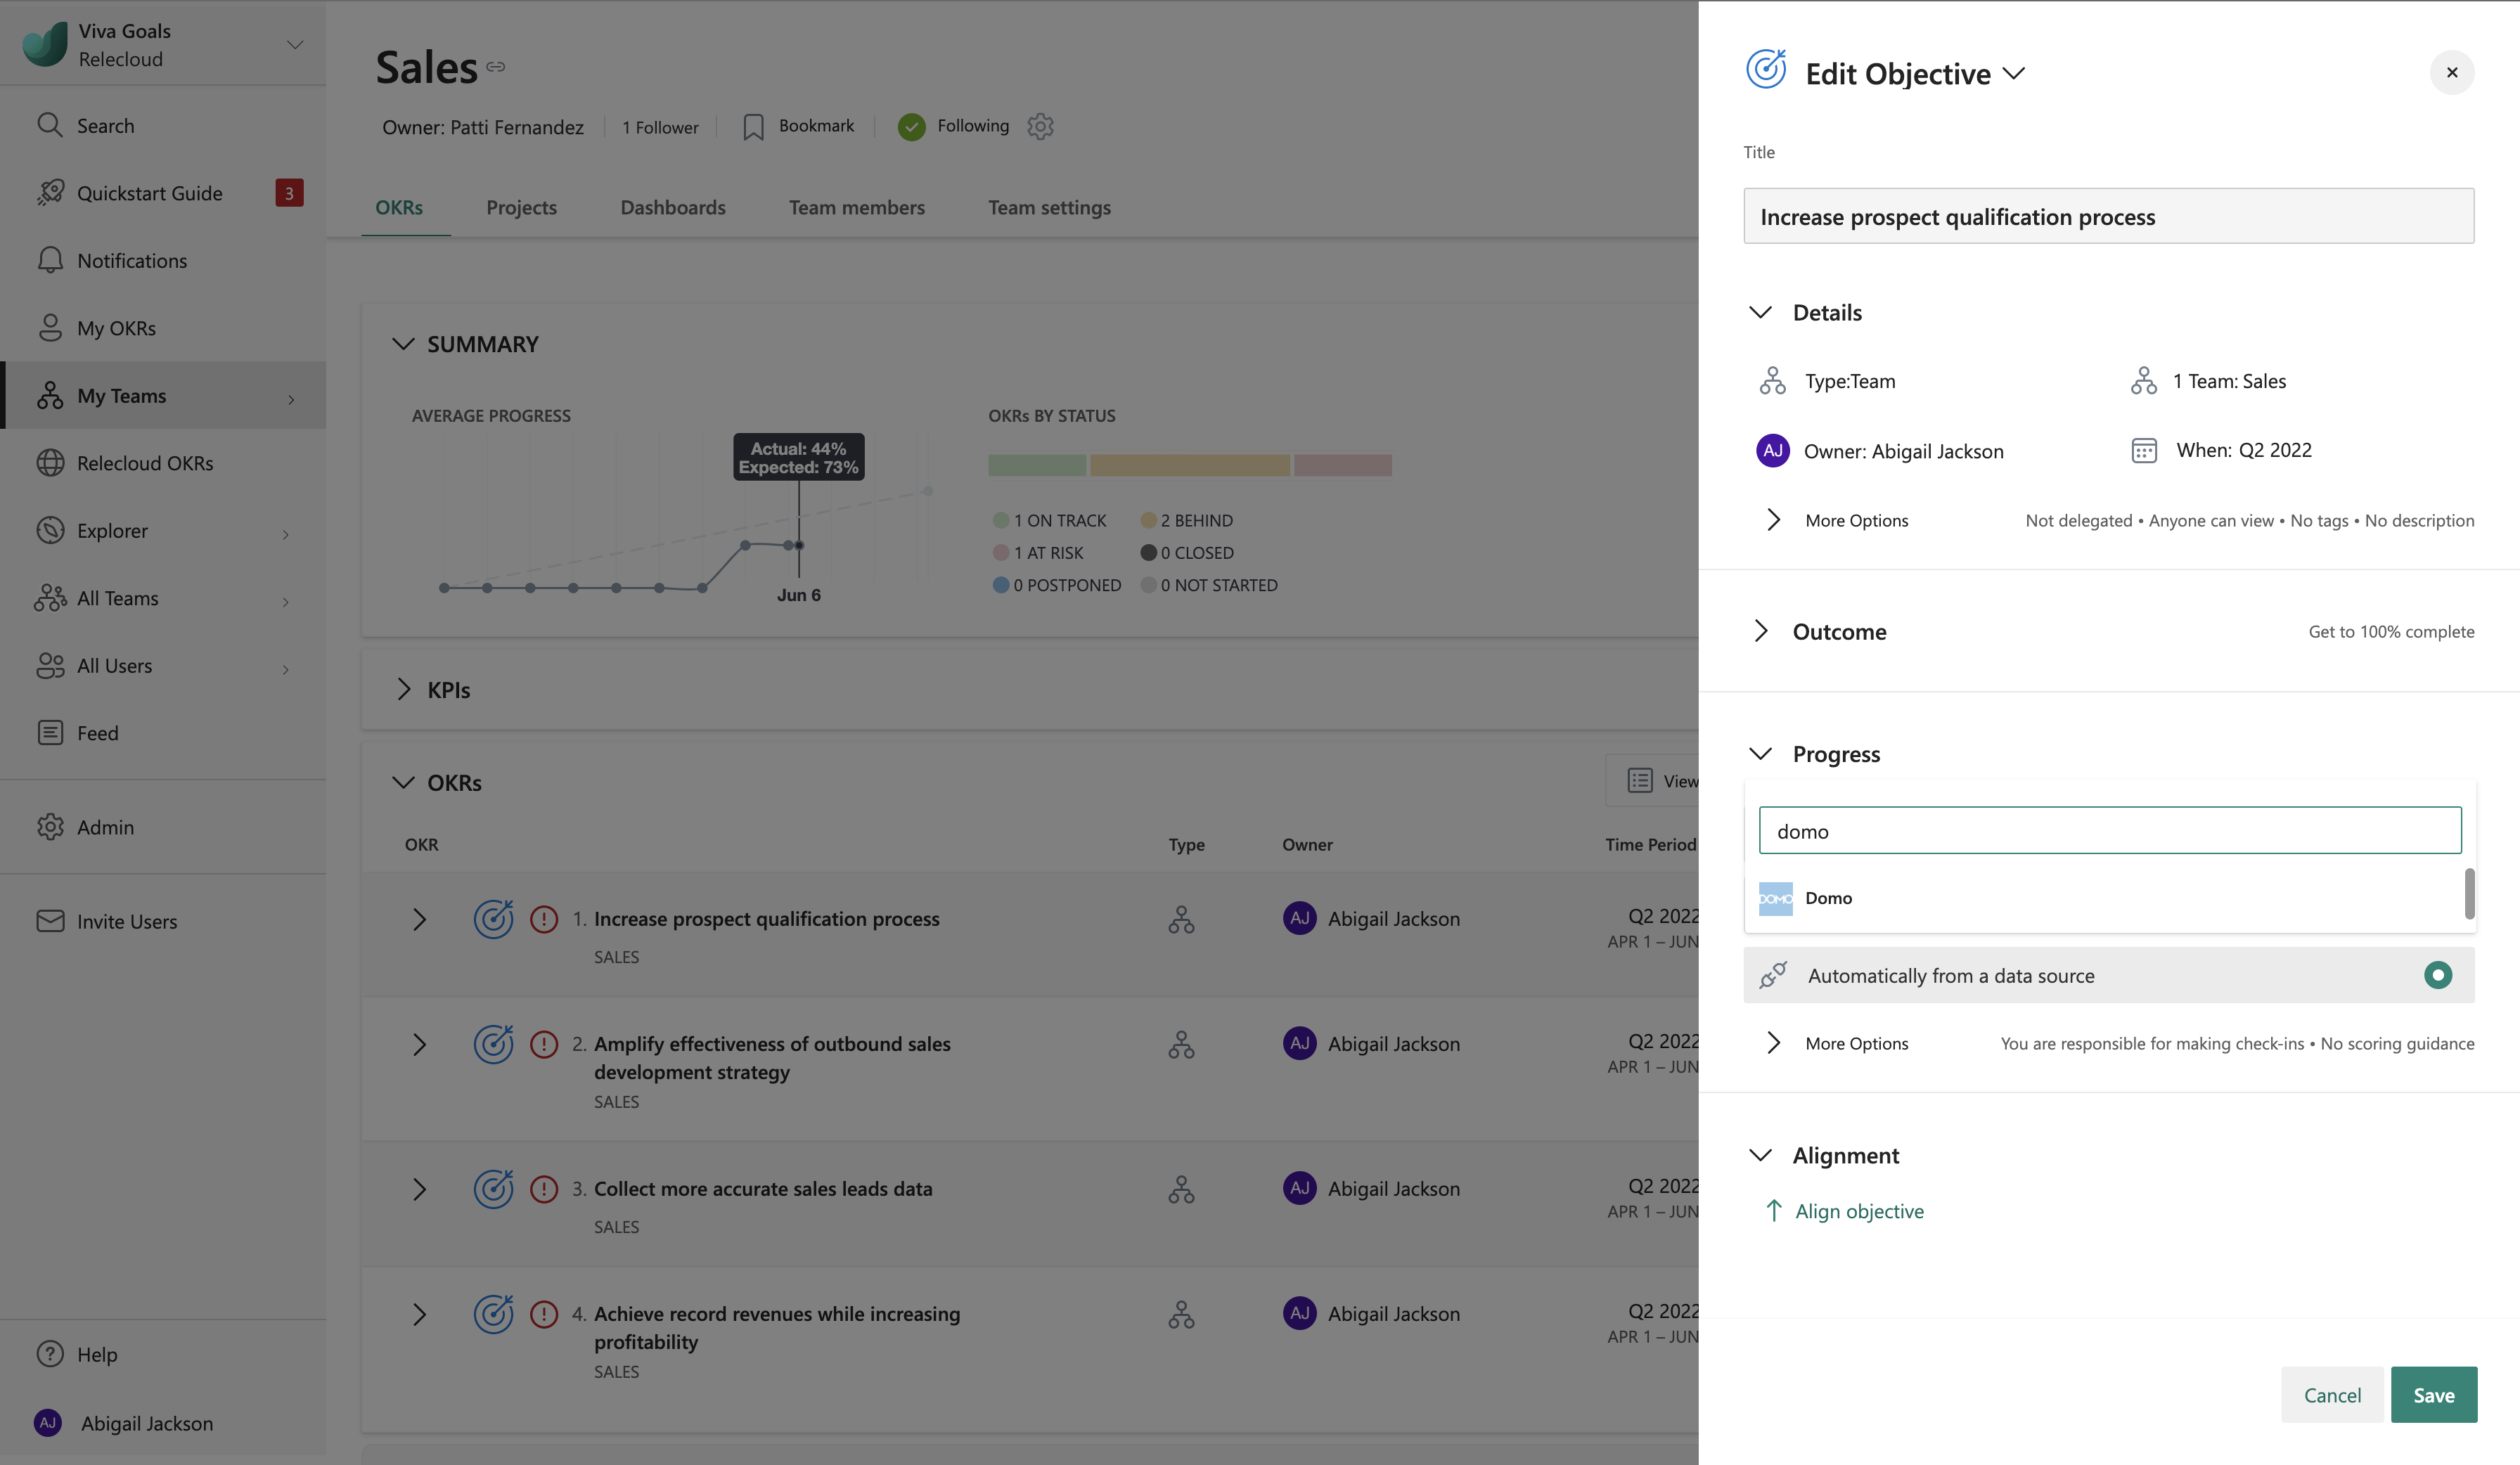The height and width of the screenshot is (1465, 2520).
Task: Click the Domo logo in search results
Action: pos(1775,898)
